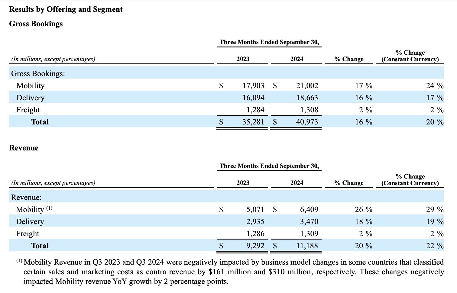Click total gross bookings 2023 value 35,281

[253, 122]
